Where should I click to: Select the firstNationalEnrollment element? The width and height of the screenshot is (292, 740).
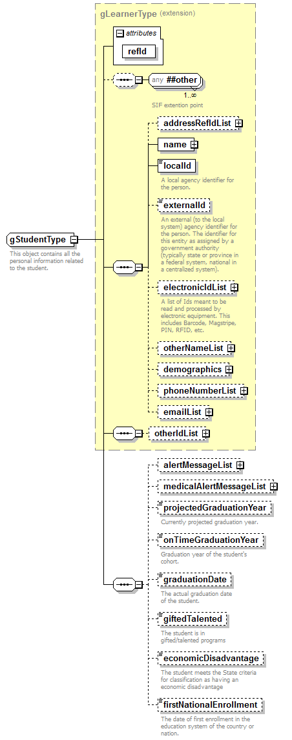pos(210,704)
